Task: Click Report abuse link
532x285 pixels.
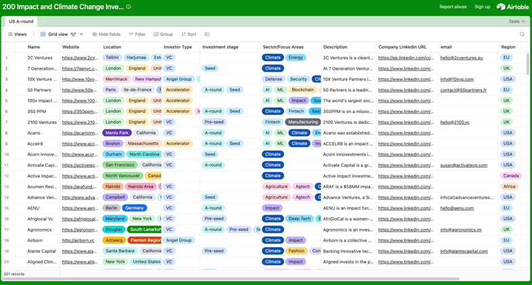Action: click(x=453, y=7)
